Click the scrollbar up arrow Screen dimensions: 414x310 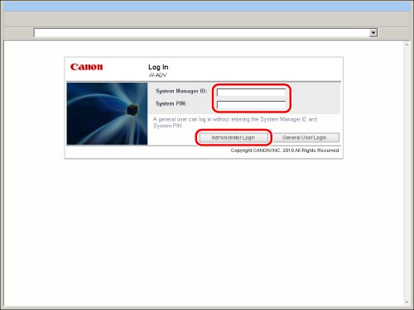pos(407,44)
